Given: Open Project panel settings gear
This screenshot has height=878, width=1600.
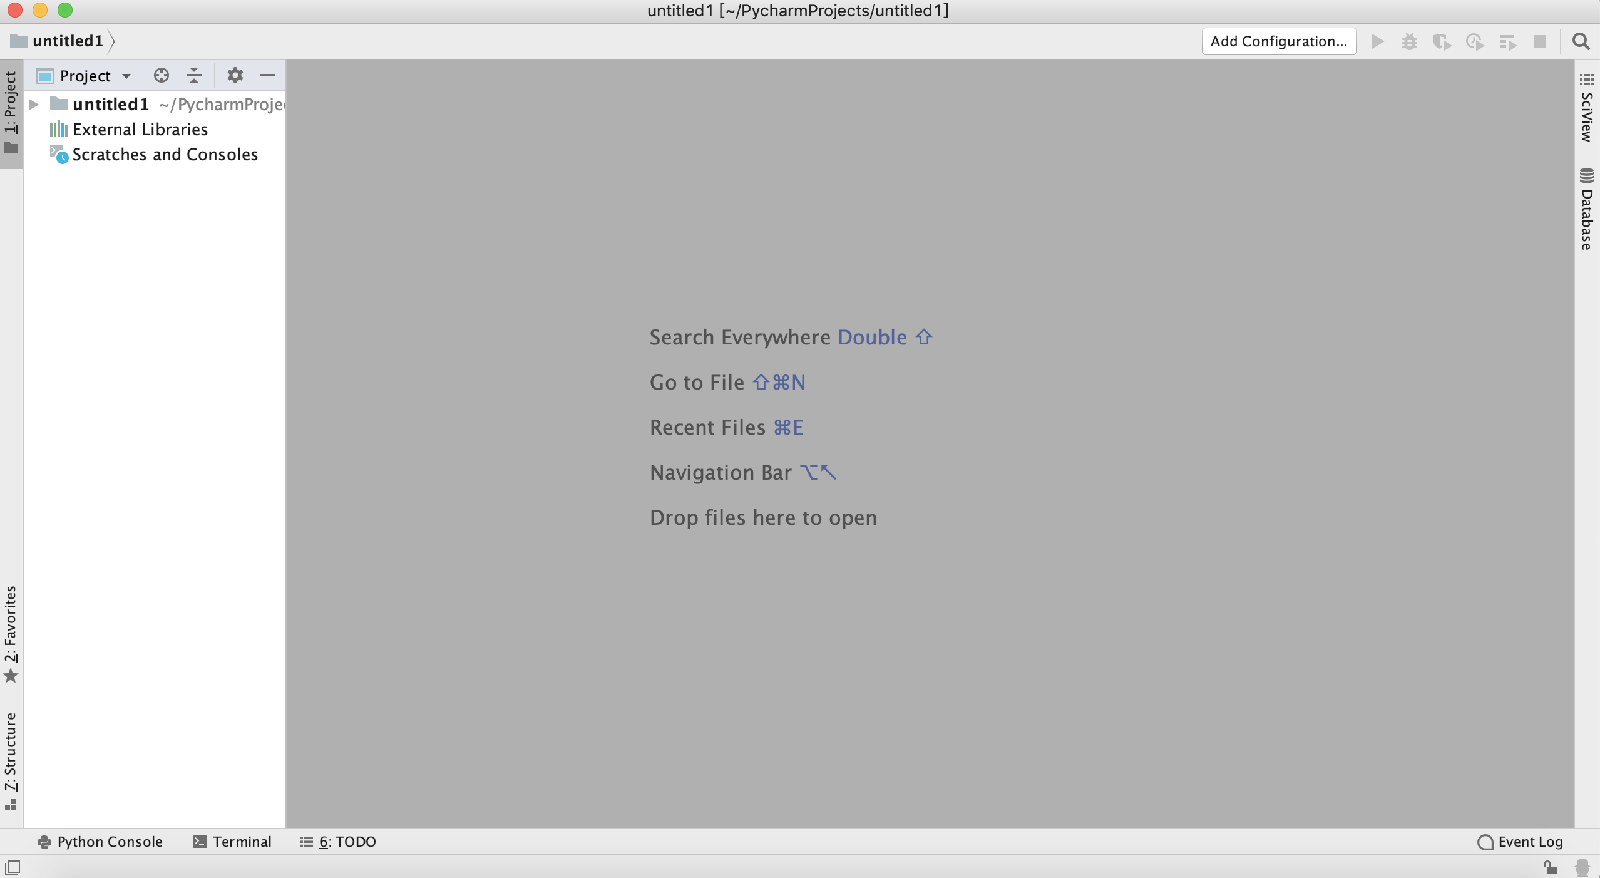Looking at the screenshot, I should point(235,76).
